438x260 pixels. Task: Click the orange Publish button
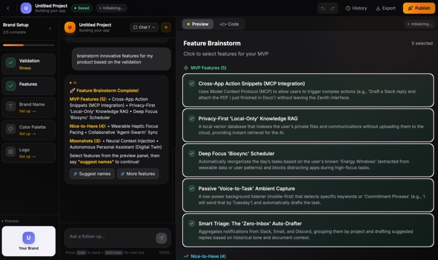pyautogui.click(x=419, y=8)
